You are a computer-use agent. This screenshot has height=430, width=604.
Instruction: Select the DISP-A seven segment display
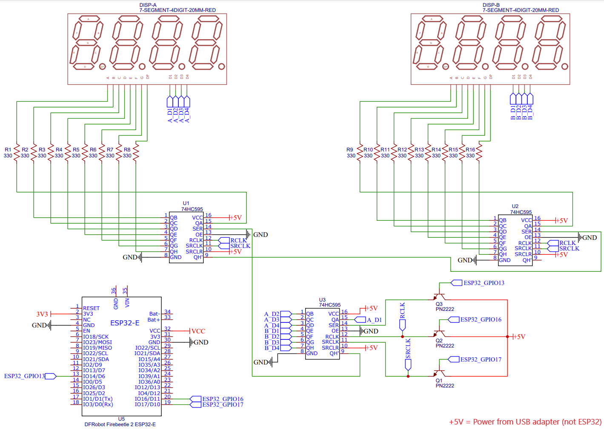pos(147,49)
